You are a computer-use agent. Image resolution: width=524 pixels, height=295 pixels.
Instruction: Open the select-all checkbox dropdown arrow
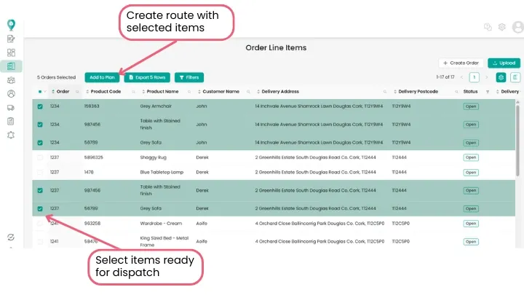(x=45, y=92)
